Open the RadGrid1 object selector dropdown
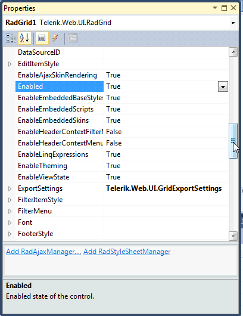The width and height of the screenshot is (243, 316). pyautogui.click(x=233, y=23)
